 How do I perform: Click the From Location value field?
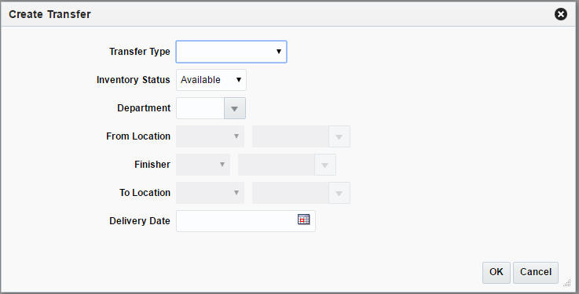point(291,136)
